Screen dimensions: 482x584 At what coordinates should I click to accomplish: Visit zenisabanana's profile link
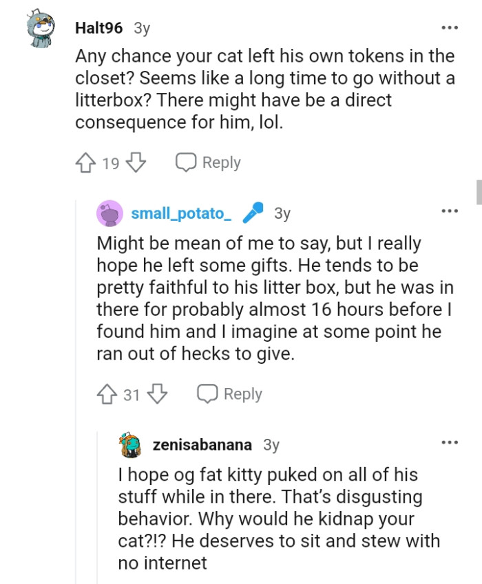pos(202,444)
